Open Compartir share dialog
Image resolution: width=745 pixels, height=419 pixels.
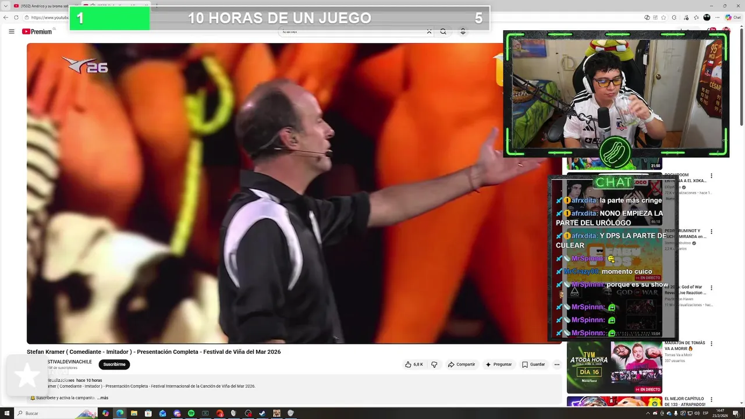point(462,364)
